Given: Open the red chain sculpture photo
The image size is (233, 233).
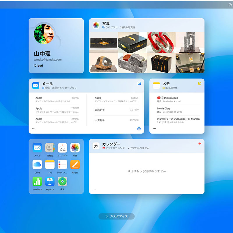Looking at the screenshot, I should (x=161, y=42).
